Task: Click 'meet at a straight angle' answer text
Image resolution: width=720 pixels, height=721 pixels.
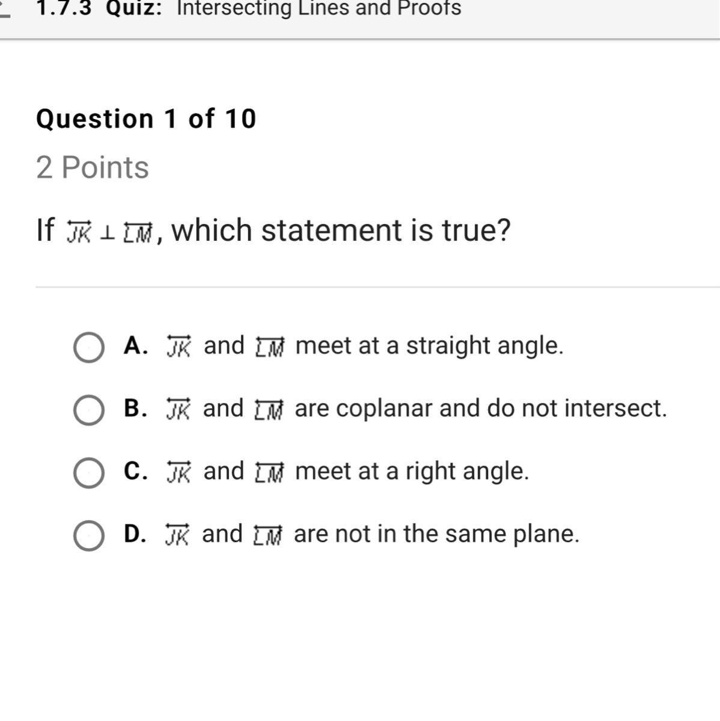Action: click(x=430, y=346)
